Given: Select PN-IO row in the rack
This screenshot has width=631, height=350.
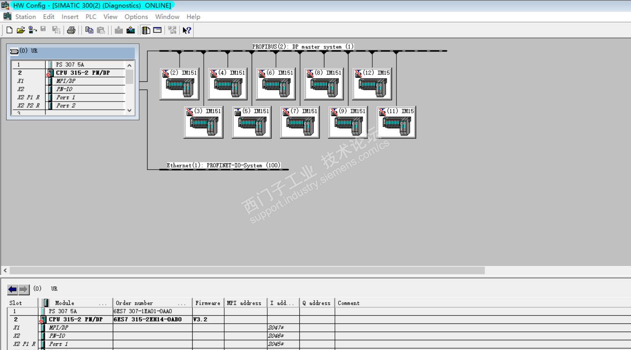Looking at the screenshot, I should coord(68,89).
